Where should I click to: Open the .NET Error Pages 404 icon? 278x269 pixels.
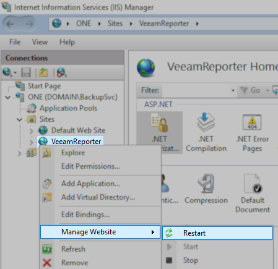[252, 122]
